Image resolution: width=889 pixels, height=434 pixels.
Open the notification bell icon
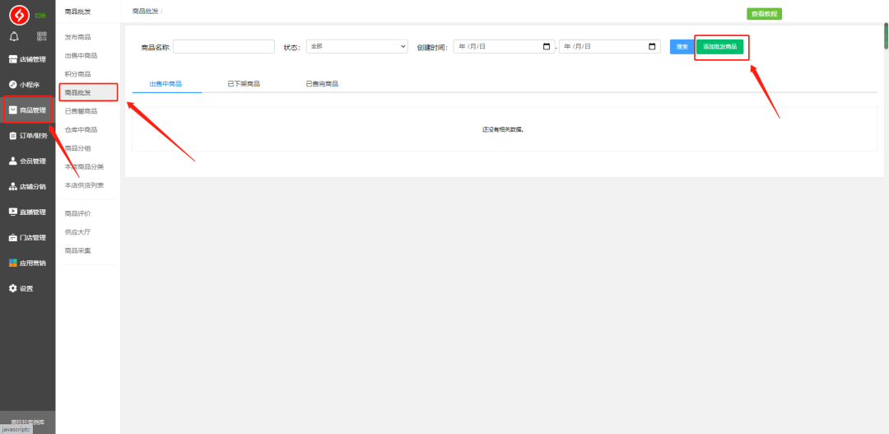tap(14, 37)
